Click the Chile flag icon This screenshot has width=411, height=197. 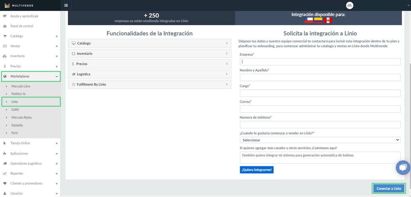click(309, 20)
